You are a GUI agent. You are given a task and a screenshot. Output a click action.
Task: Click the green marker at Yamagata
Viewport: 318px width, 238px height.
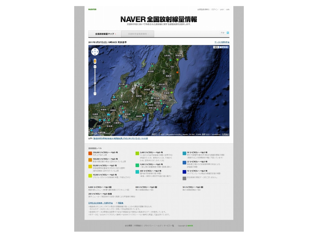(170, 60)
